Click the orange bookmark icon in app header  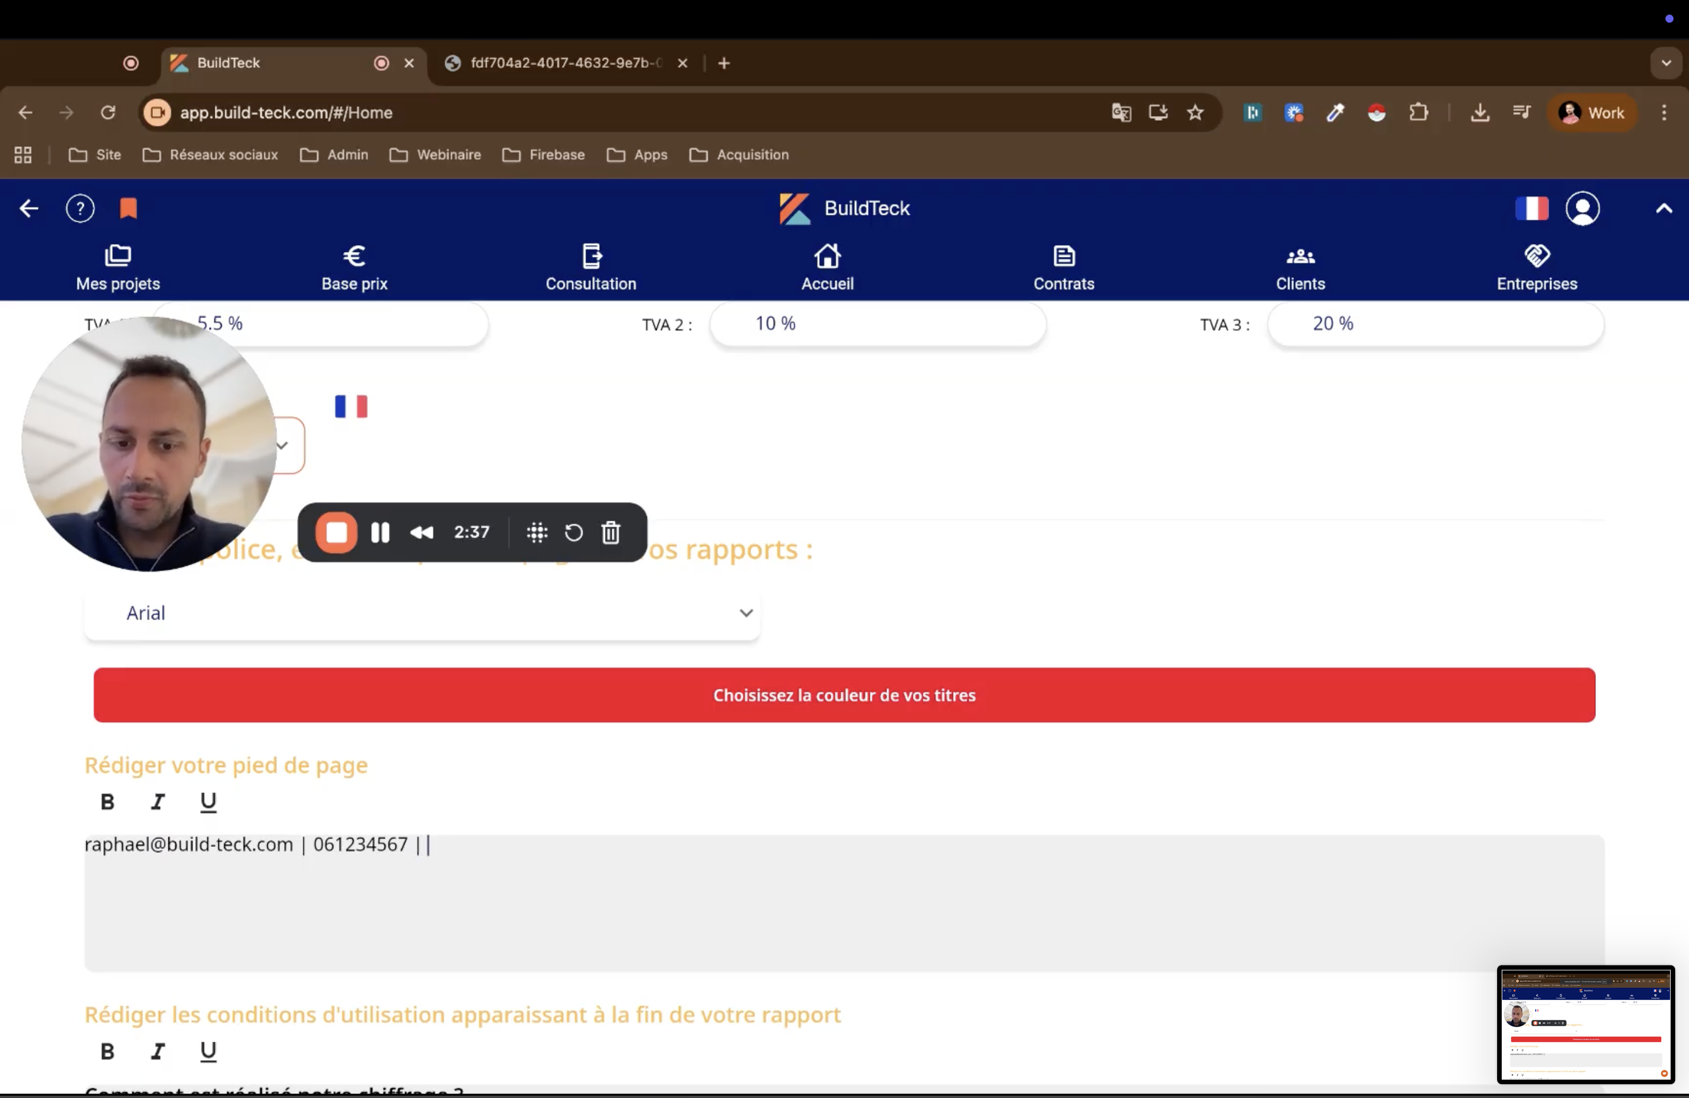pyautogui.click(x=129, y=208)
